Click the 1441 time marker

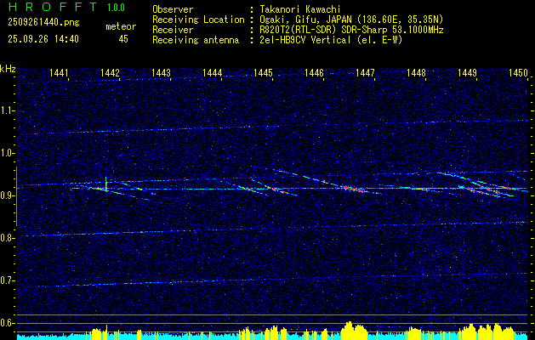click(x=59, y=72)
